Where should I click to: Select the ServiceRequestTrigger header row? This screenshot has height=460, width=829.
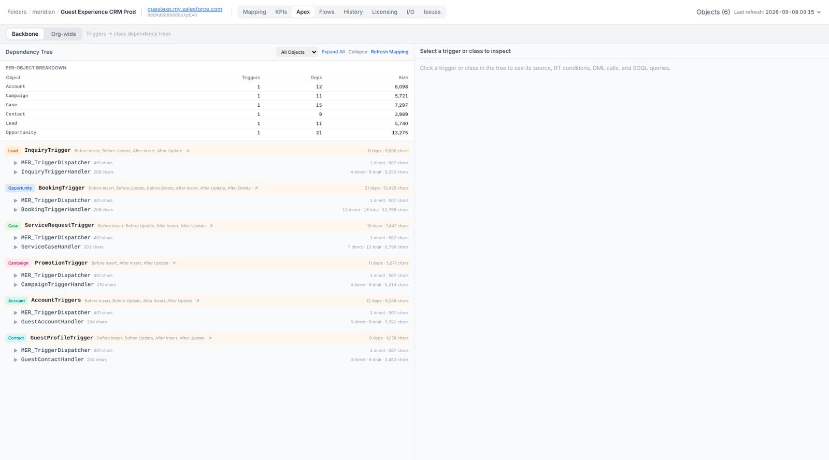coord(207,226)
